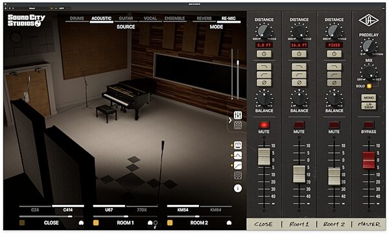Image resolution: width=389 pixels, height=234 pixels.
Task: Click the ROOM 1 channel distance clock button
Action: click(299, 54)
